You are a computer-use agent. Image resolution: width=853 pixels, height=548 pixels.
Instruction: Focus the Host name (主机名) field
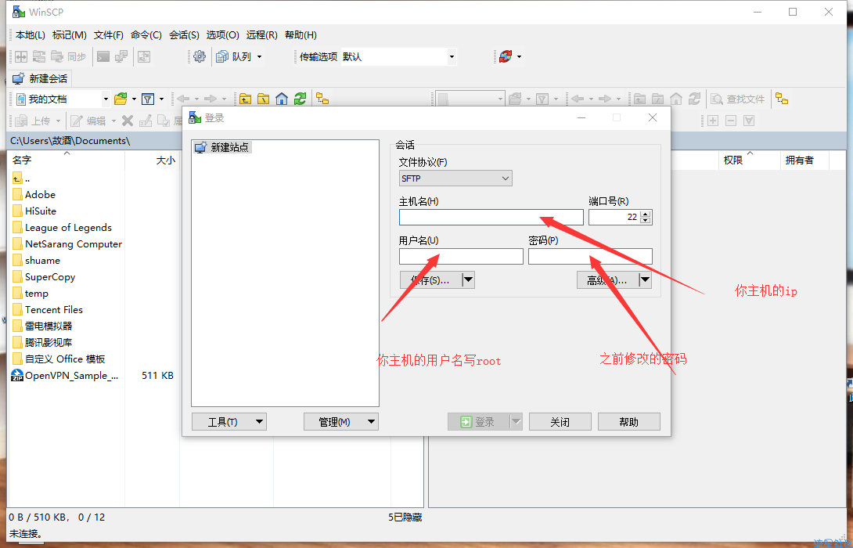491,218
